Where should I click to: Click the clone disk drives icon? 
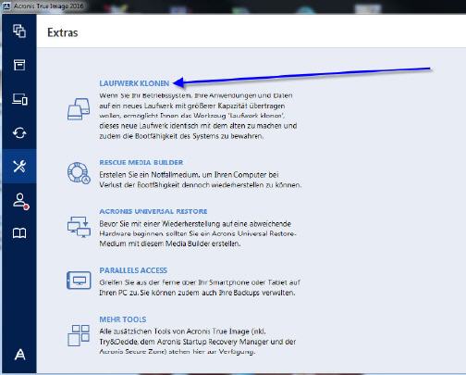point(79,109)
